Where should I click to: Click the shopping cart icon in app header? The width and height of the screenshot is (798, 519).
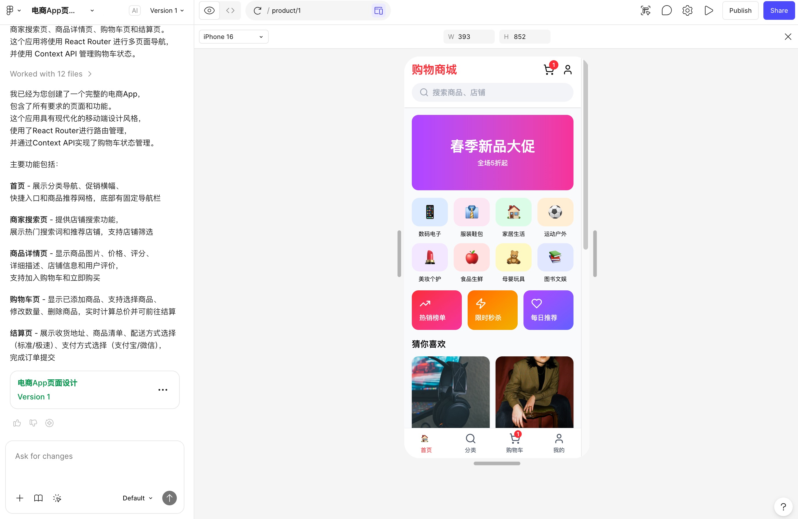click(x=549, y=70)
